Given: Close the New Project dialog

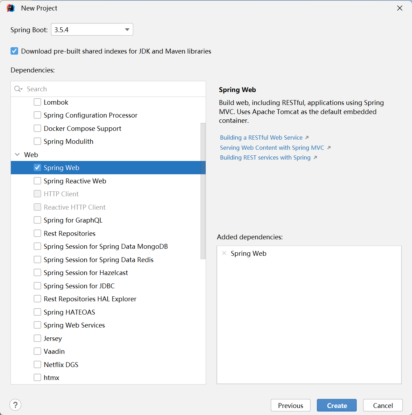Looking at the screenshot, I should pyautogui.click(x=399, y=8).
